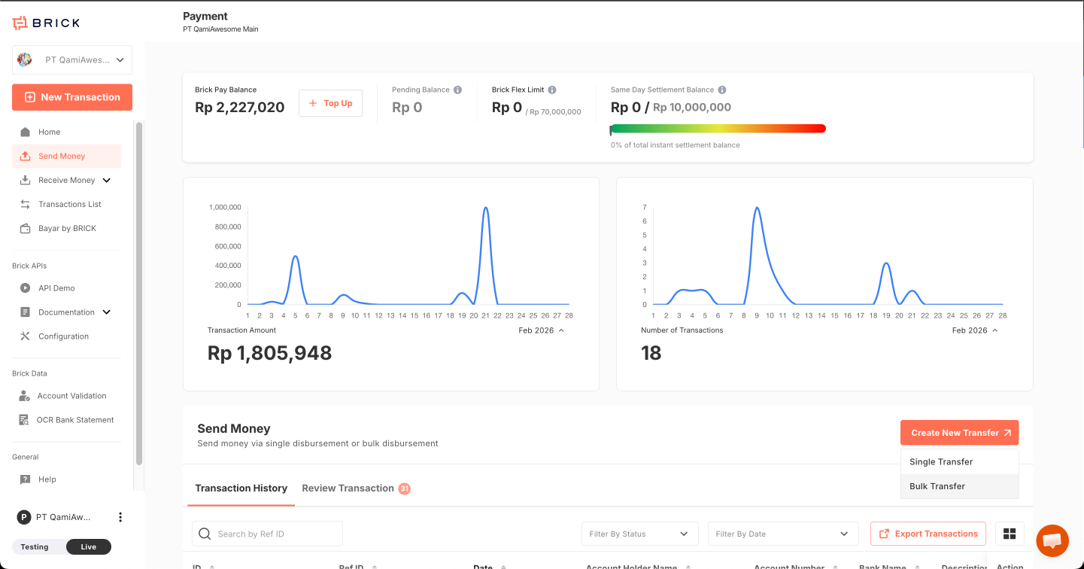Expand the Documentation submenu chevron
This screenshot has width=1084, height=569.
pyautogui.click(x=106, y=312)
